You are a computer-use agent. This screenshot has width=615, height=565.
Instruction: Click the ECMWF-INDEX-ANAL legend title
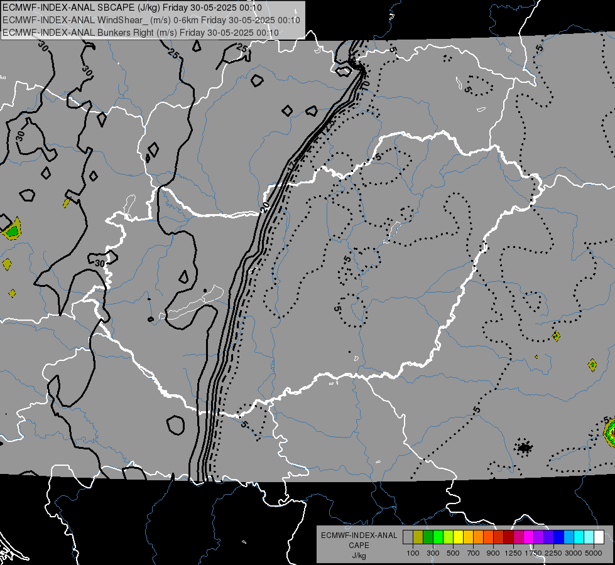point(359,535)
